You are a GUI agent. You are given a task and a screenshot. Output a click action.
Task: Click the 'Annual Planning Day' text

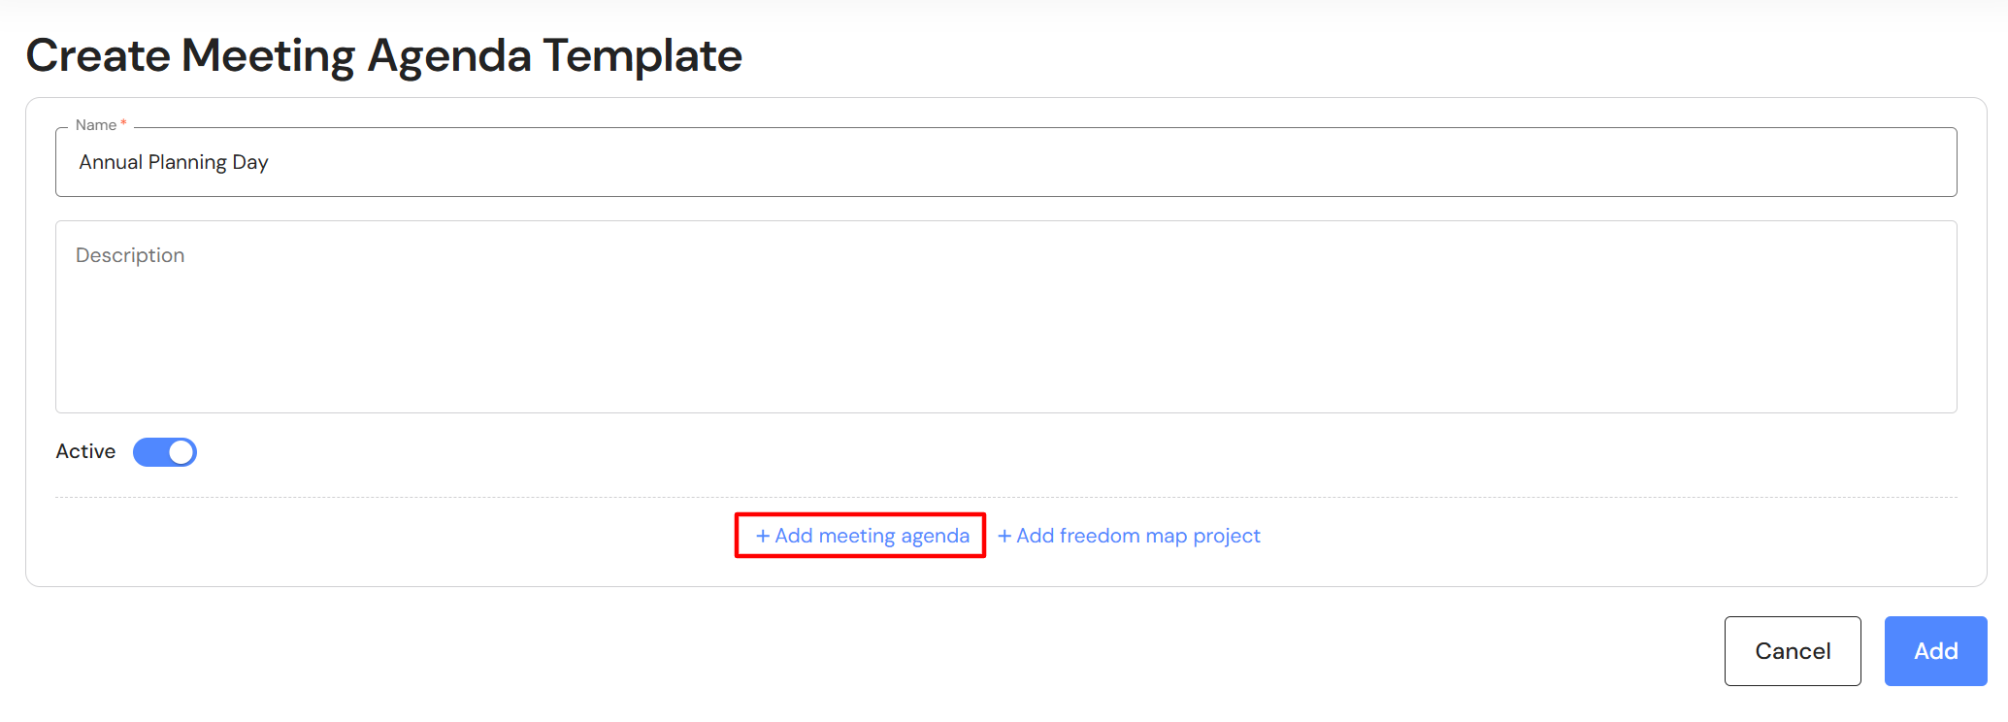pyautogui.click(x=174, y=162)
